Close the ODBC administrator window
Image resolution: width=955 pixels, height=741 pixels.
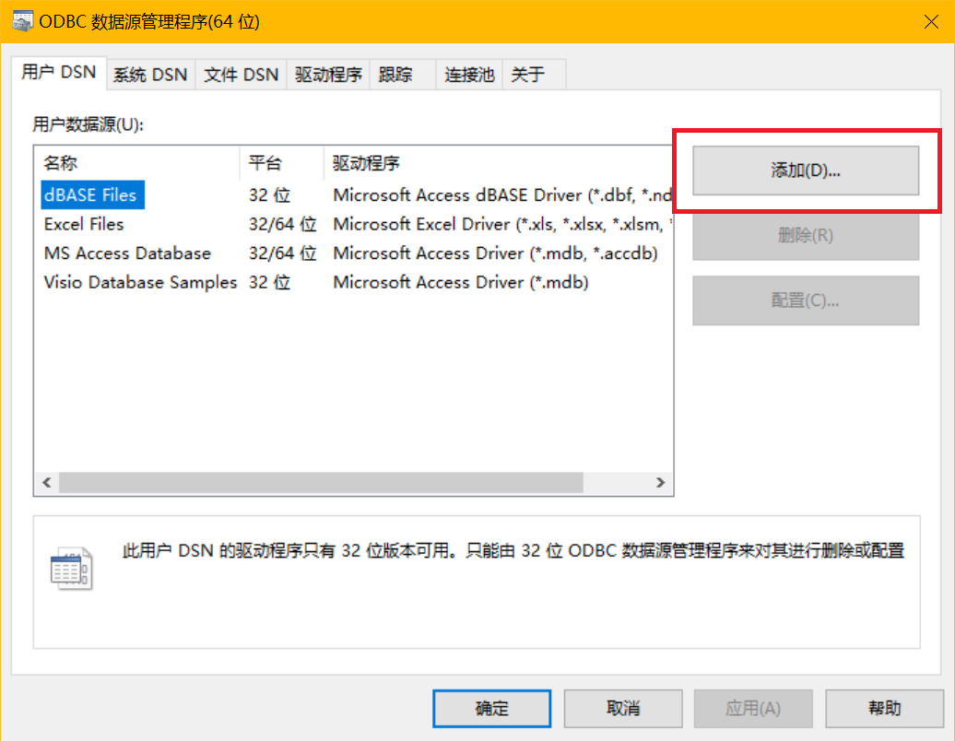[x=929, y=21]
